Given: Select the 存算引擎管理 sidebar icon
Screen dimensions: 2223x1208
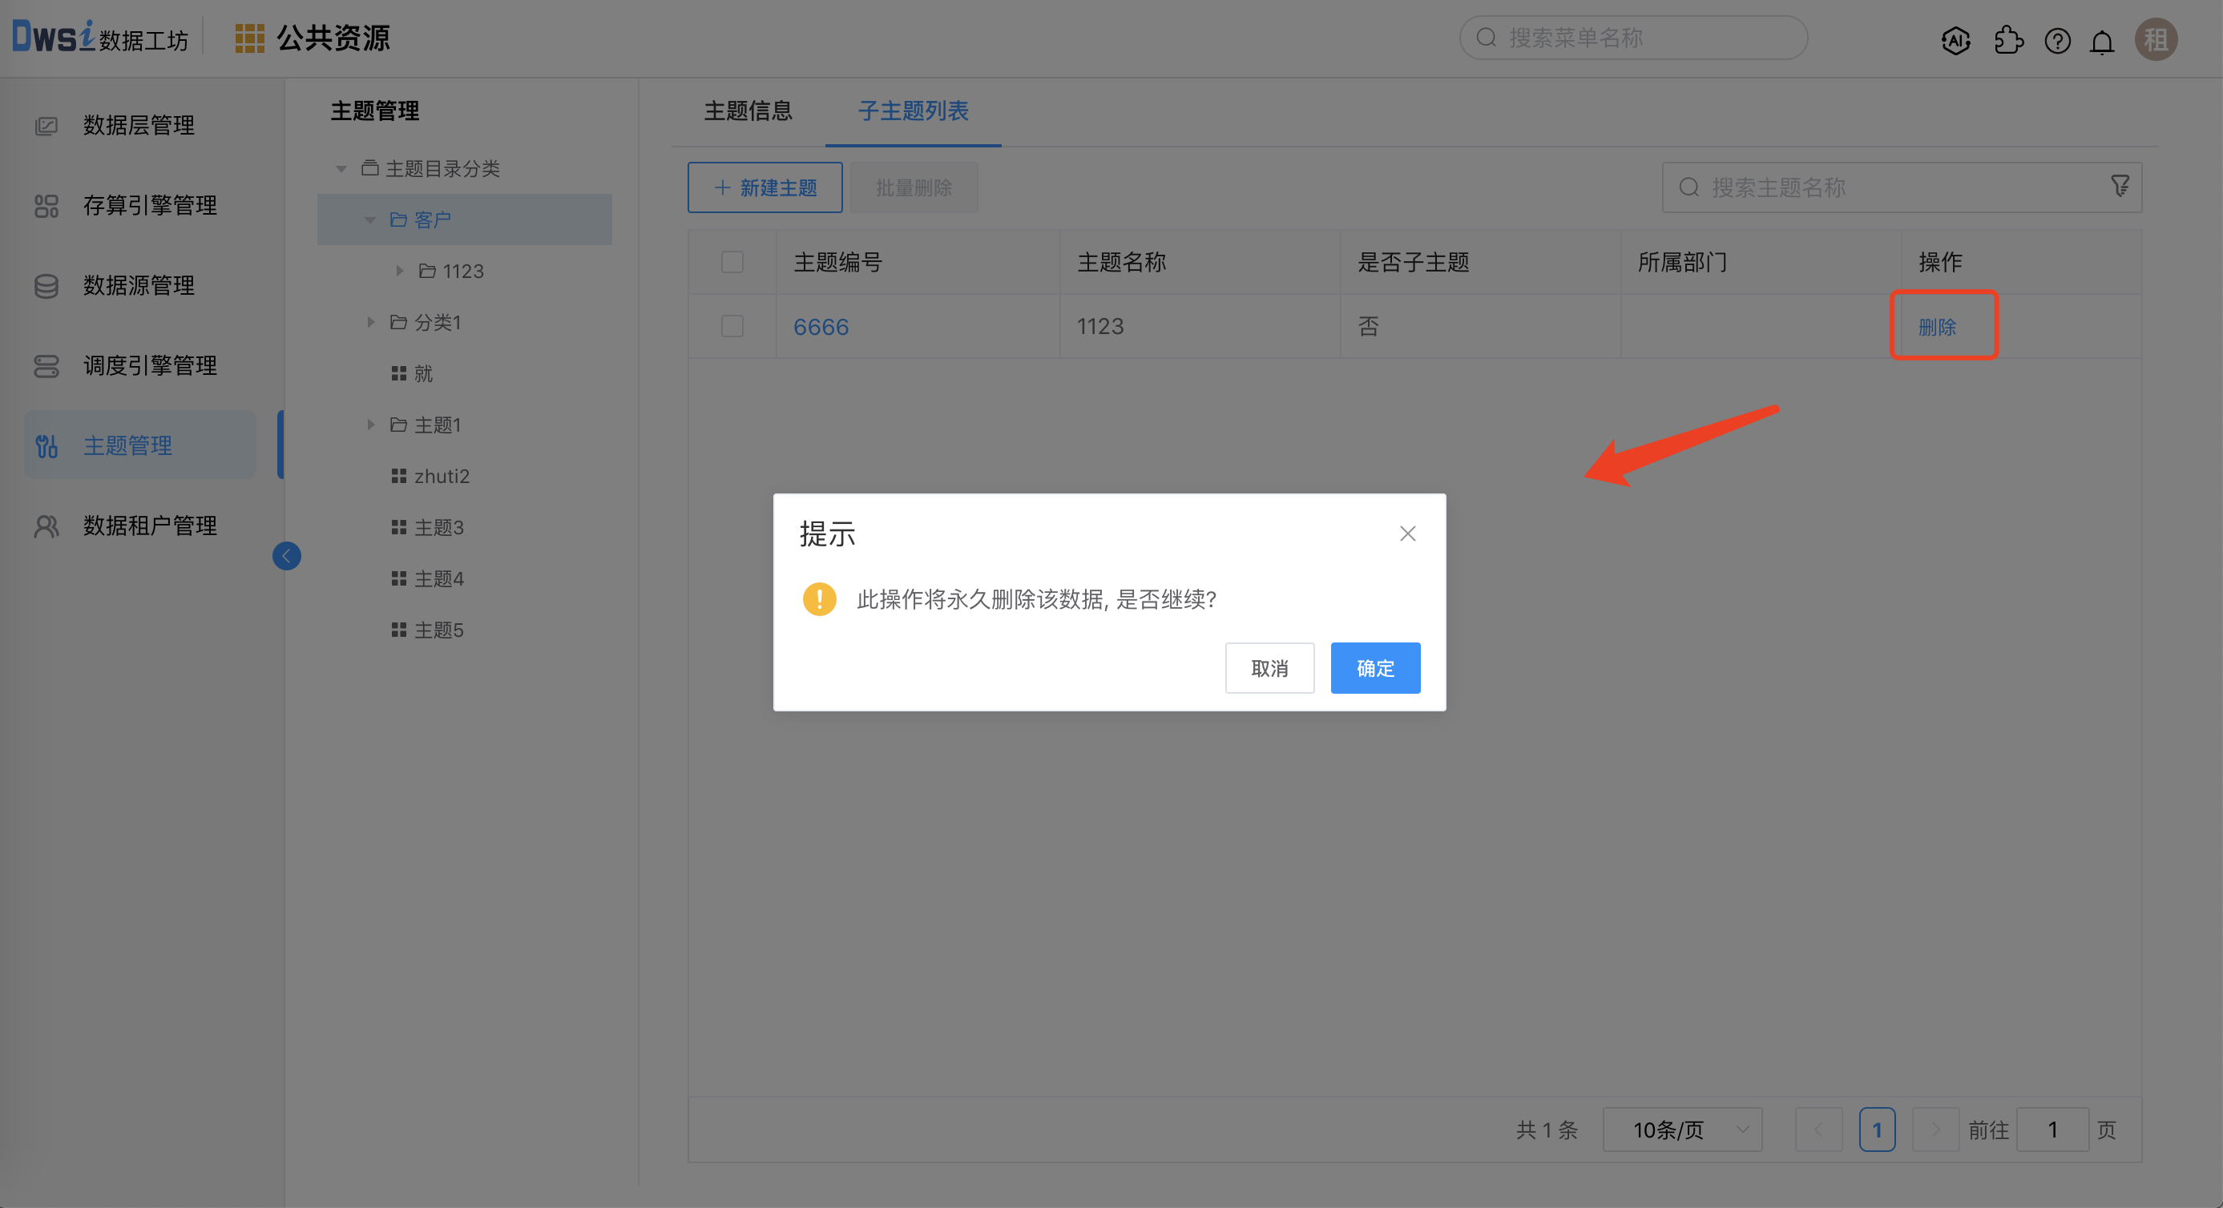Looking at the screenshot, I should 46,205.
